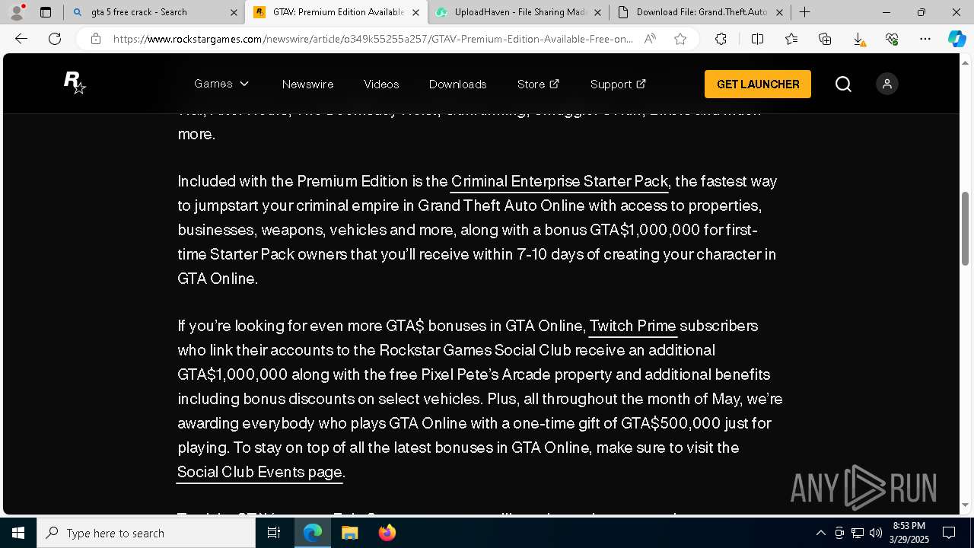This screenshot has width=974, height=548.
Task: Open the Store external link
Action: pyautogui.click(x=538, y=84)
